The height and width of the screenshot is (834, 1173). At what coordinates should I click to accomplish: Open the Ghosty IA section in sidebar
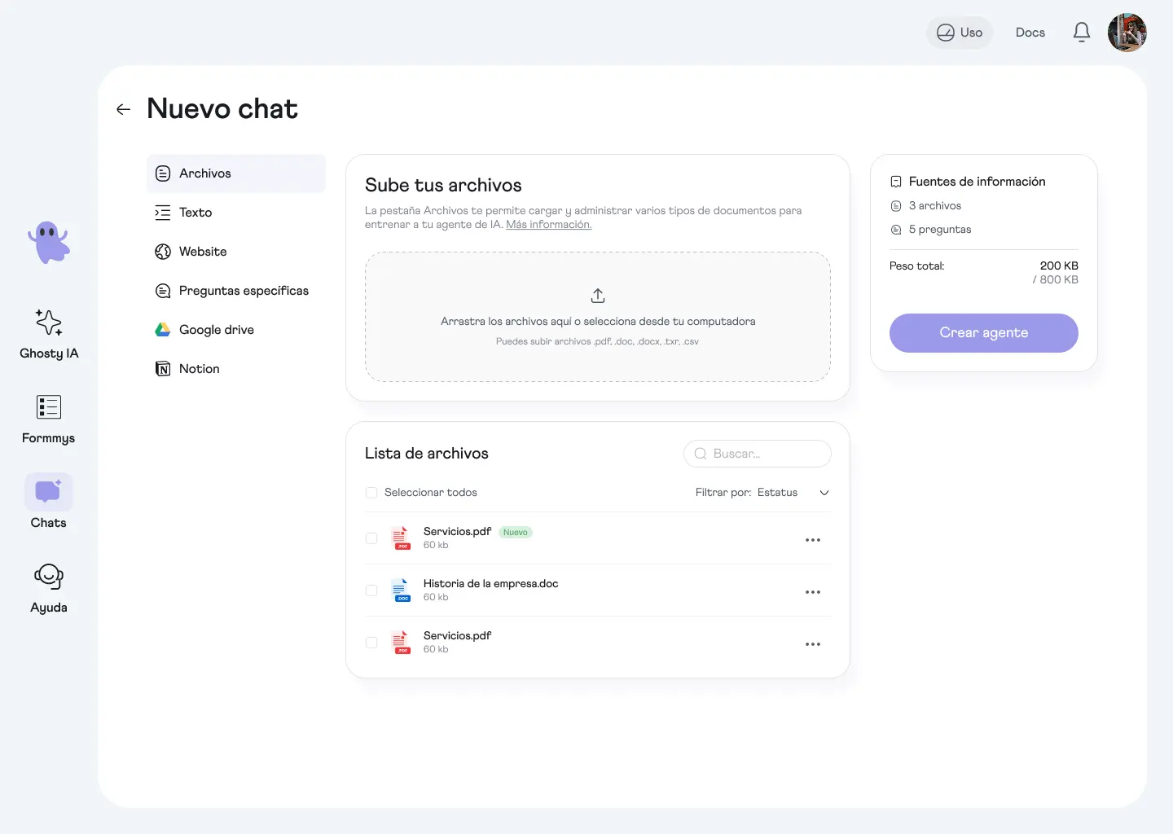tap(49, 334)
